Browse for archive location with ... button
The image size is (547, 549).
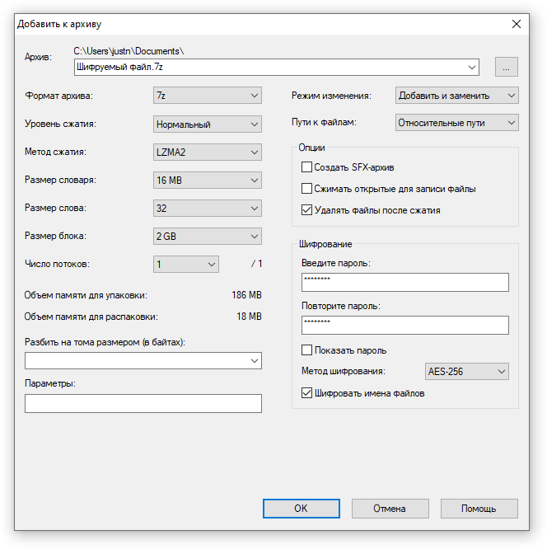[506, 67]
